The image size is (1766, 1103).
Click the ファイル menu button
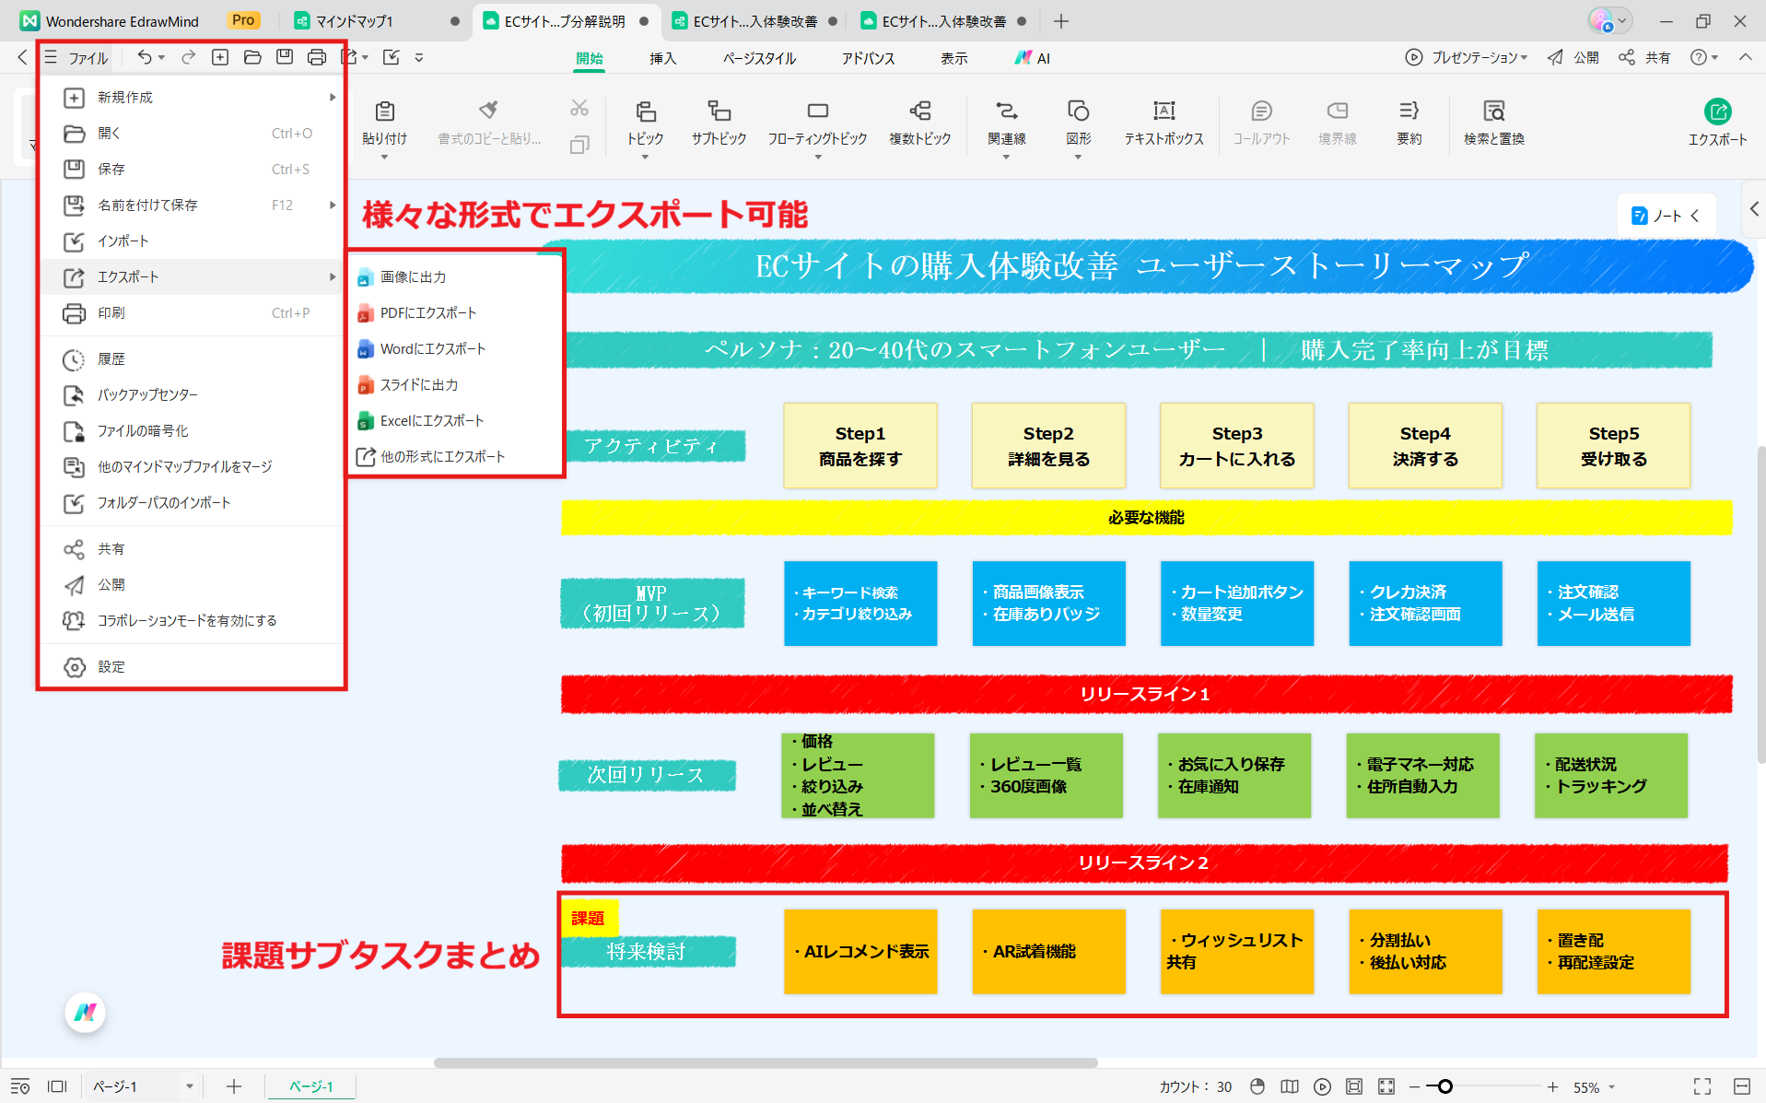coord(77,57)
